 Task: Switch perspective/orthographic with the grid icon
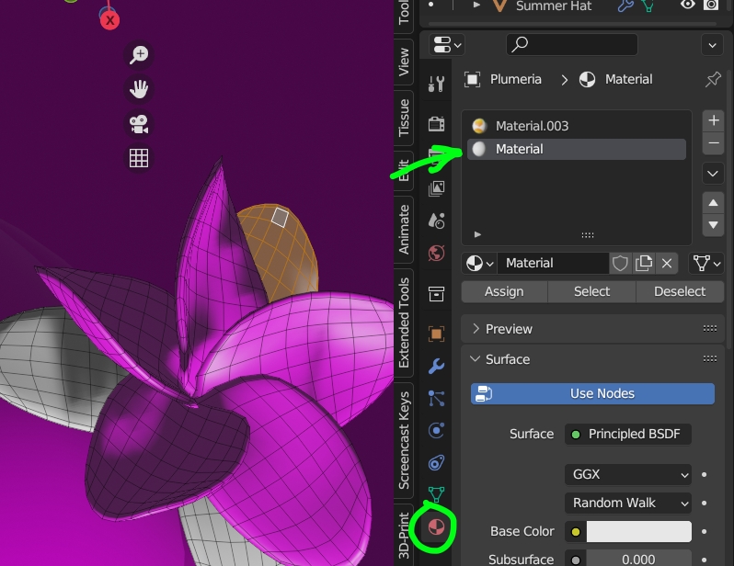(139, 158)
